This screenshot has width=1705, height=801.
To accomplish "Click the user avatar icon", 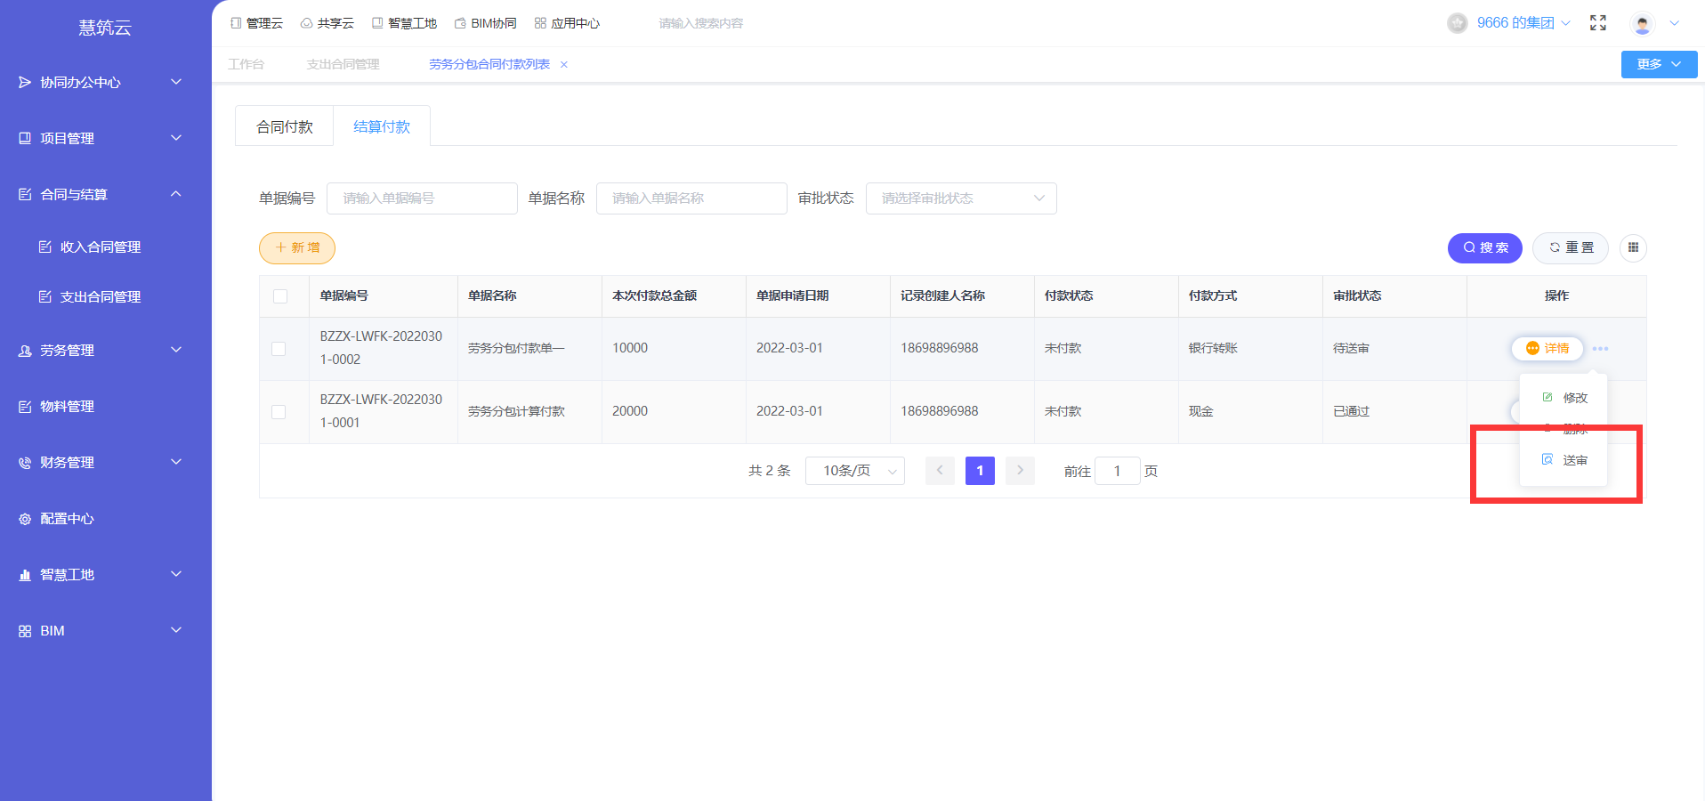I will [x=1643, y=23].
